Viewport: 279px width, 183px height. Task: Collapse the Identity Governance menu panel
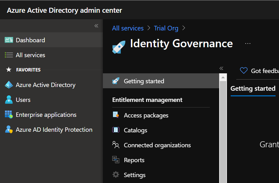(221, 68)
